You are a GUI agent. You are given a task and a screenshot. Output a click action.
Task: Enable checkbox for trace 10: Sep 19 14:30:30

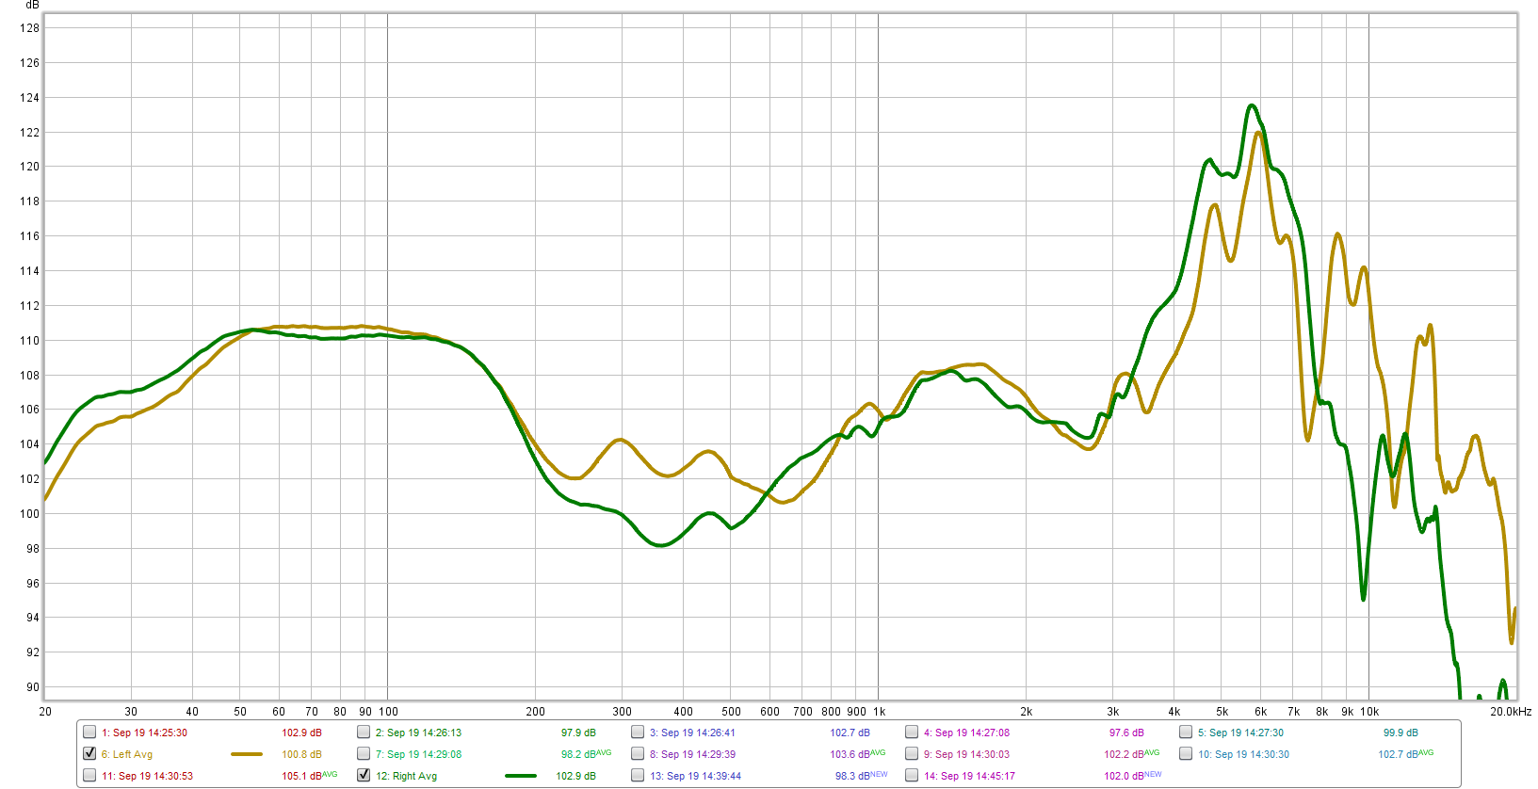(1186, 753)
